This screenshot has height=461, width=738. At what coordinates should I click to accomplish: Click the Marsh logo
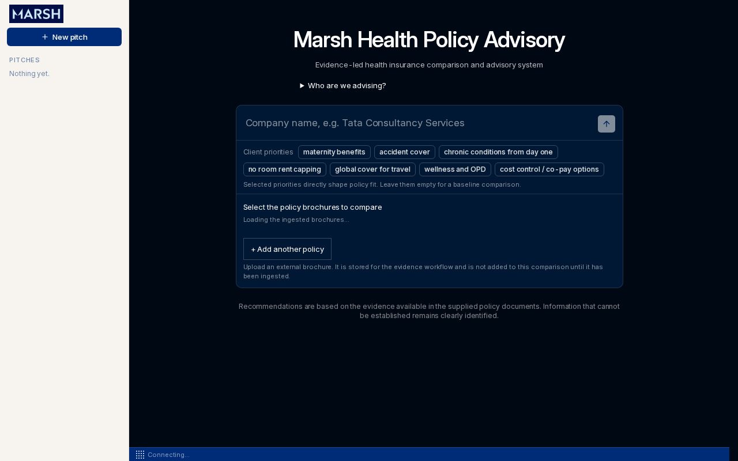(x=36, y=14)
